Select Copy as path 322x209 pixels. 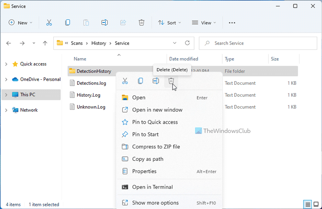point(169,159)
